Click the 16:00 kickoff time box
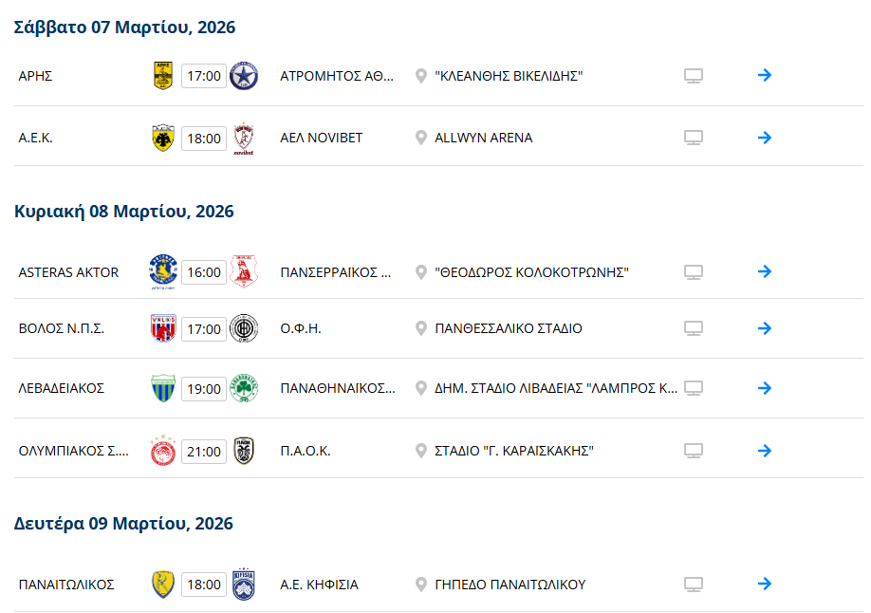The width and height of the screenshot is (871, 613). click(x=204, y=272)
